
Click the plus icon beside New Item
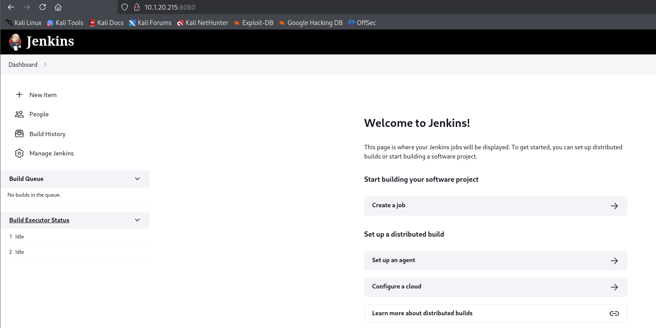[x=19, y=94]
